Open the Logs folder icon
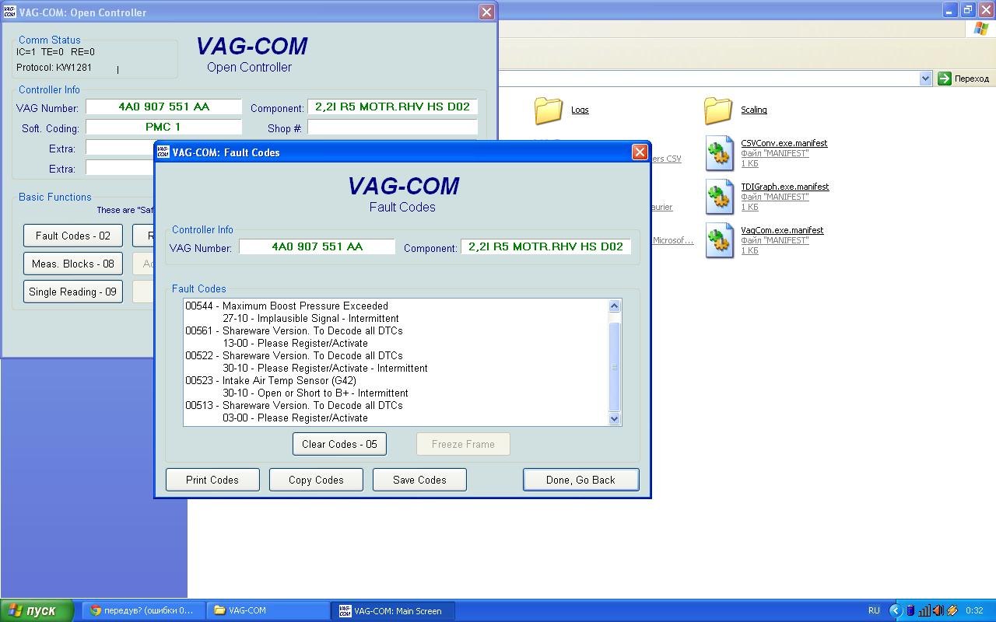 (x=549, y=110)
